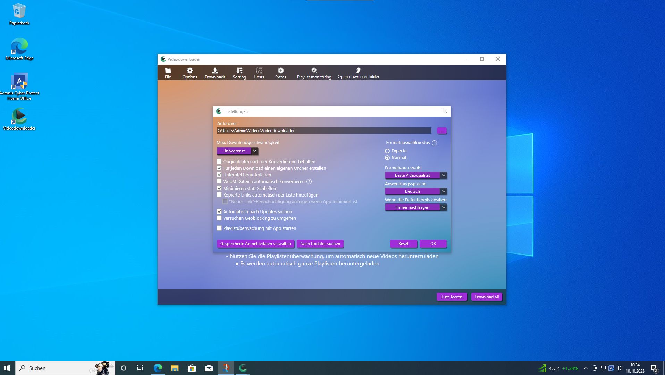Open the Max. Downloadgeschwindigkeit dropdown
The image size is (665, 375).
click(x=254, y=151)
